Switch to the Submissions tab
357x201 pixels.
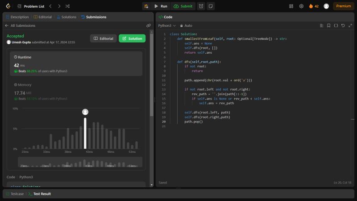click(x=94, y=17)
